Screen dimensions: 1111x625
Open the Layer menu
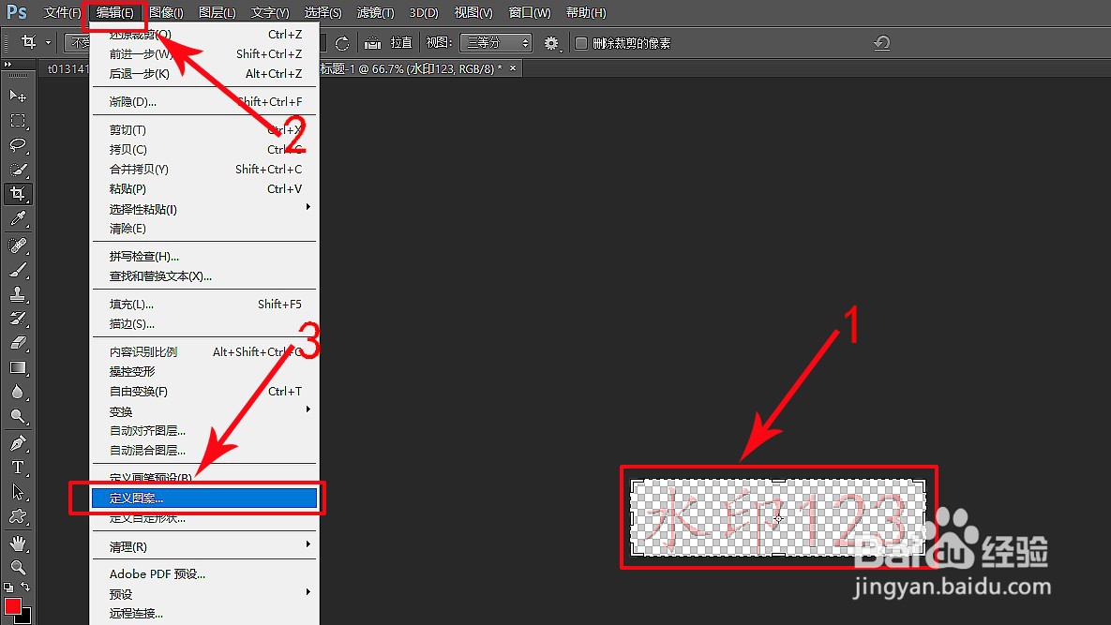(217, 13)
